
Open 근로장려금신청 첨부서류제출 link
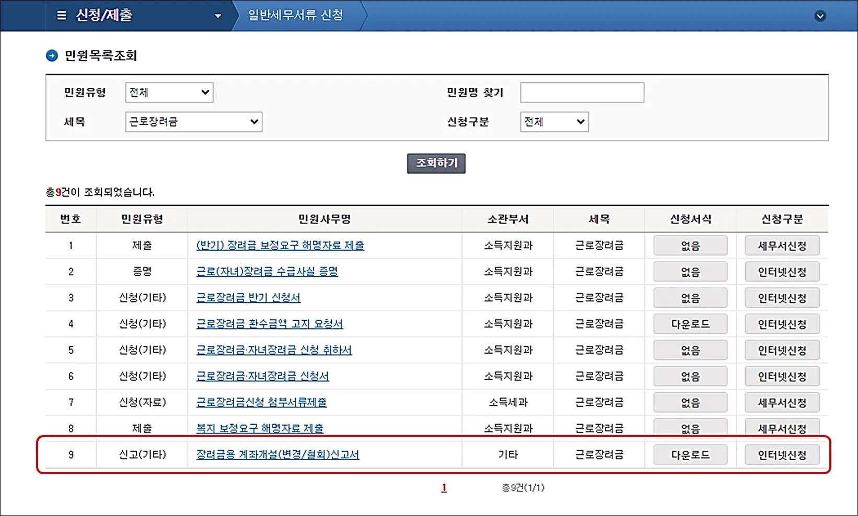(261, 402)
